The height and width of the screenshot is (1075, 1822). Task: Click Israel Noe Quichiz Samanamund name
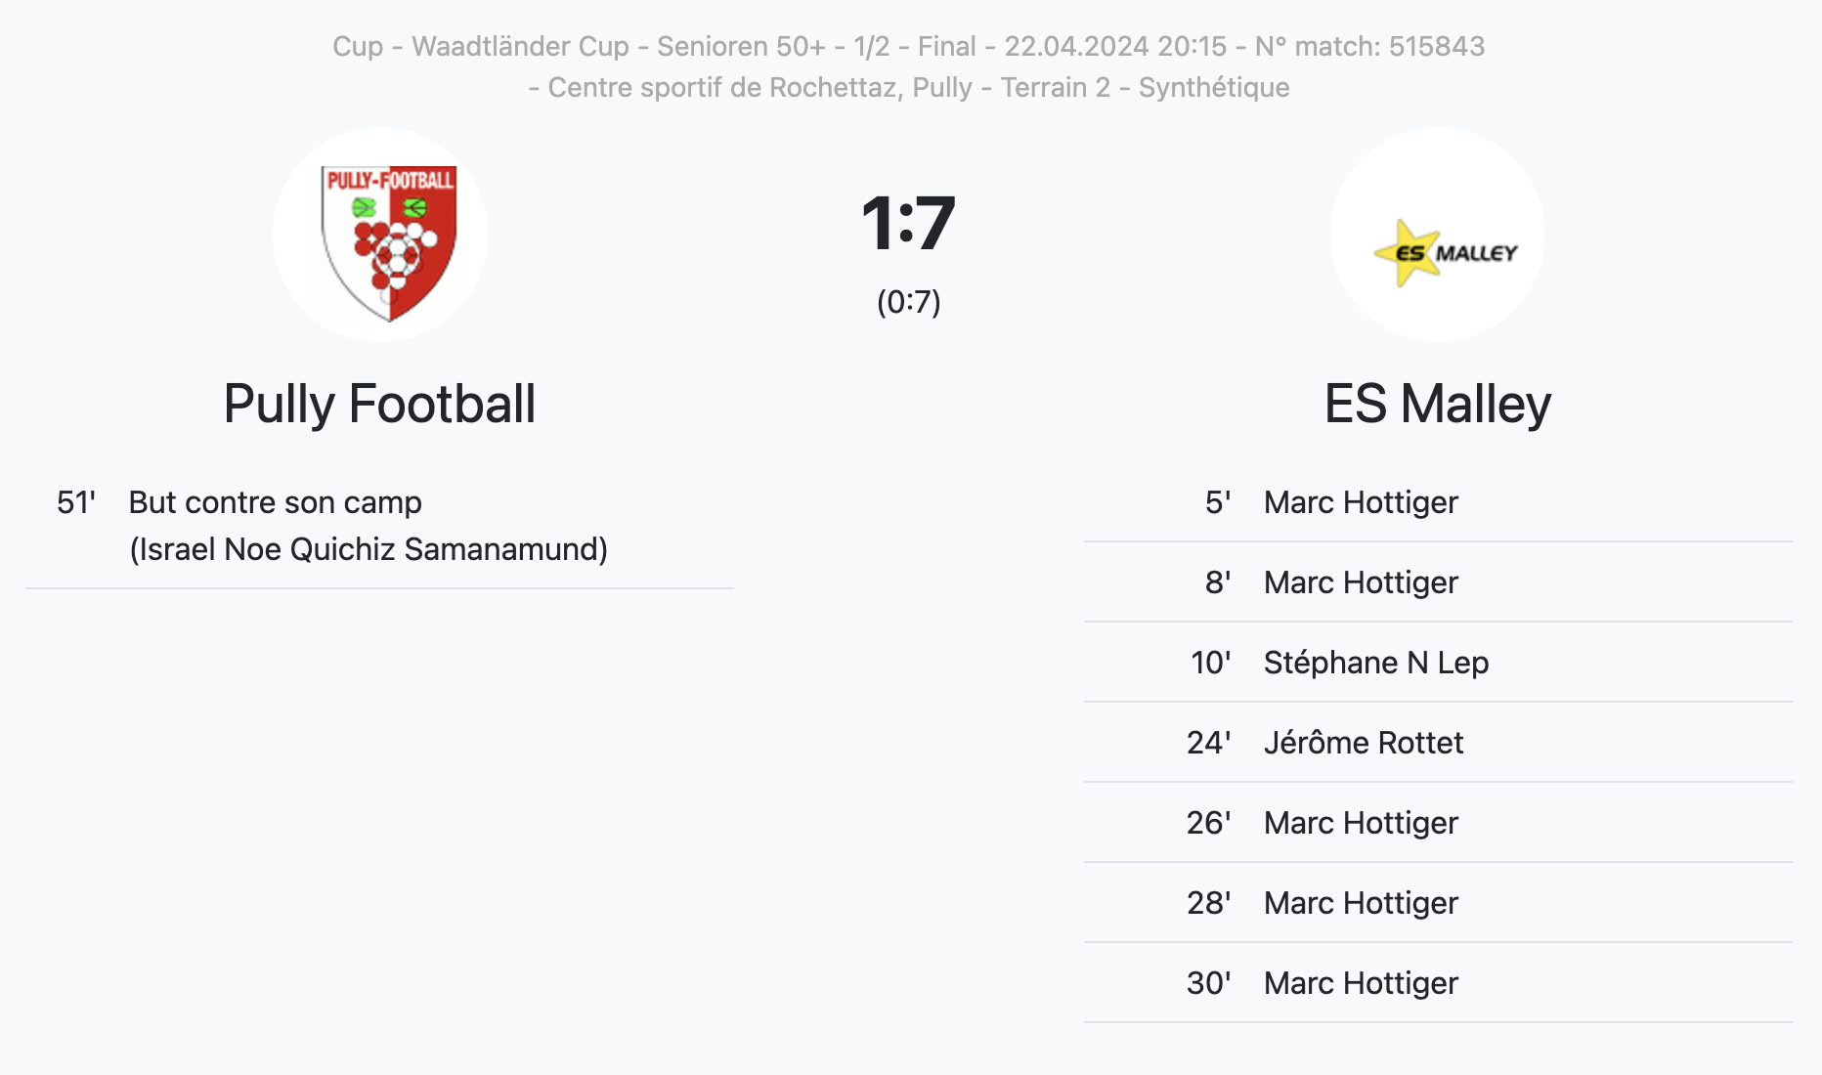point(369,549)
